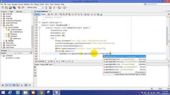
Task: Expand the Productdb project node
Action: 2,14
